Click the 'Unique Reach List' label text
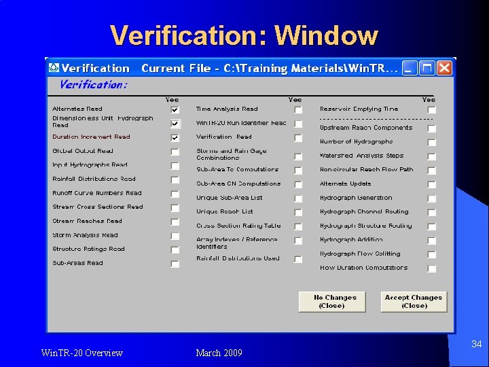Viewport: 489px width, 367px height. click(225, 211)
